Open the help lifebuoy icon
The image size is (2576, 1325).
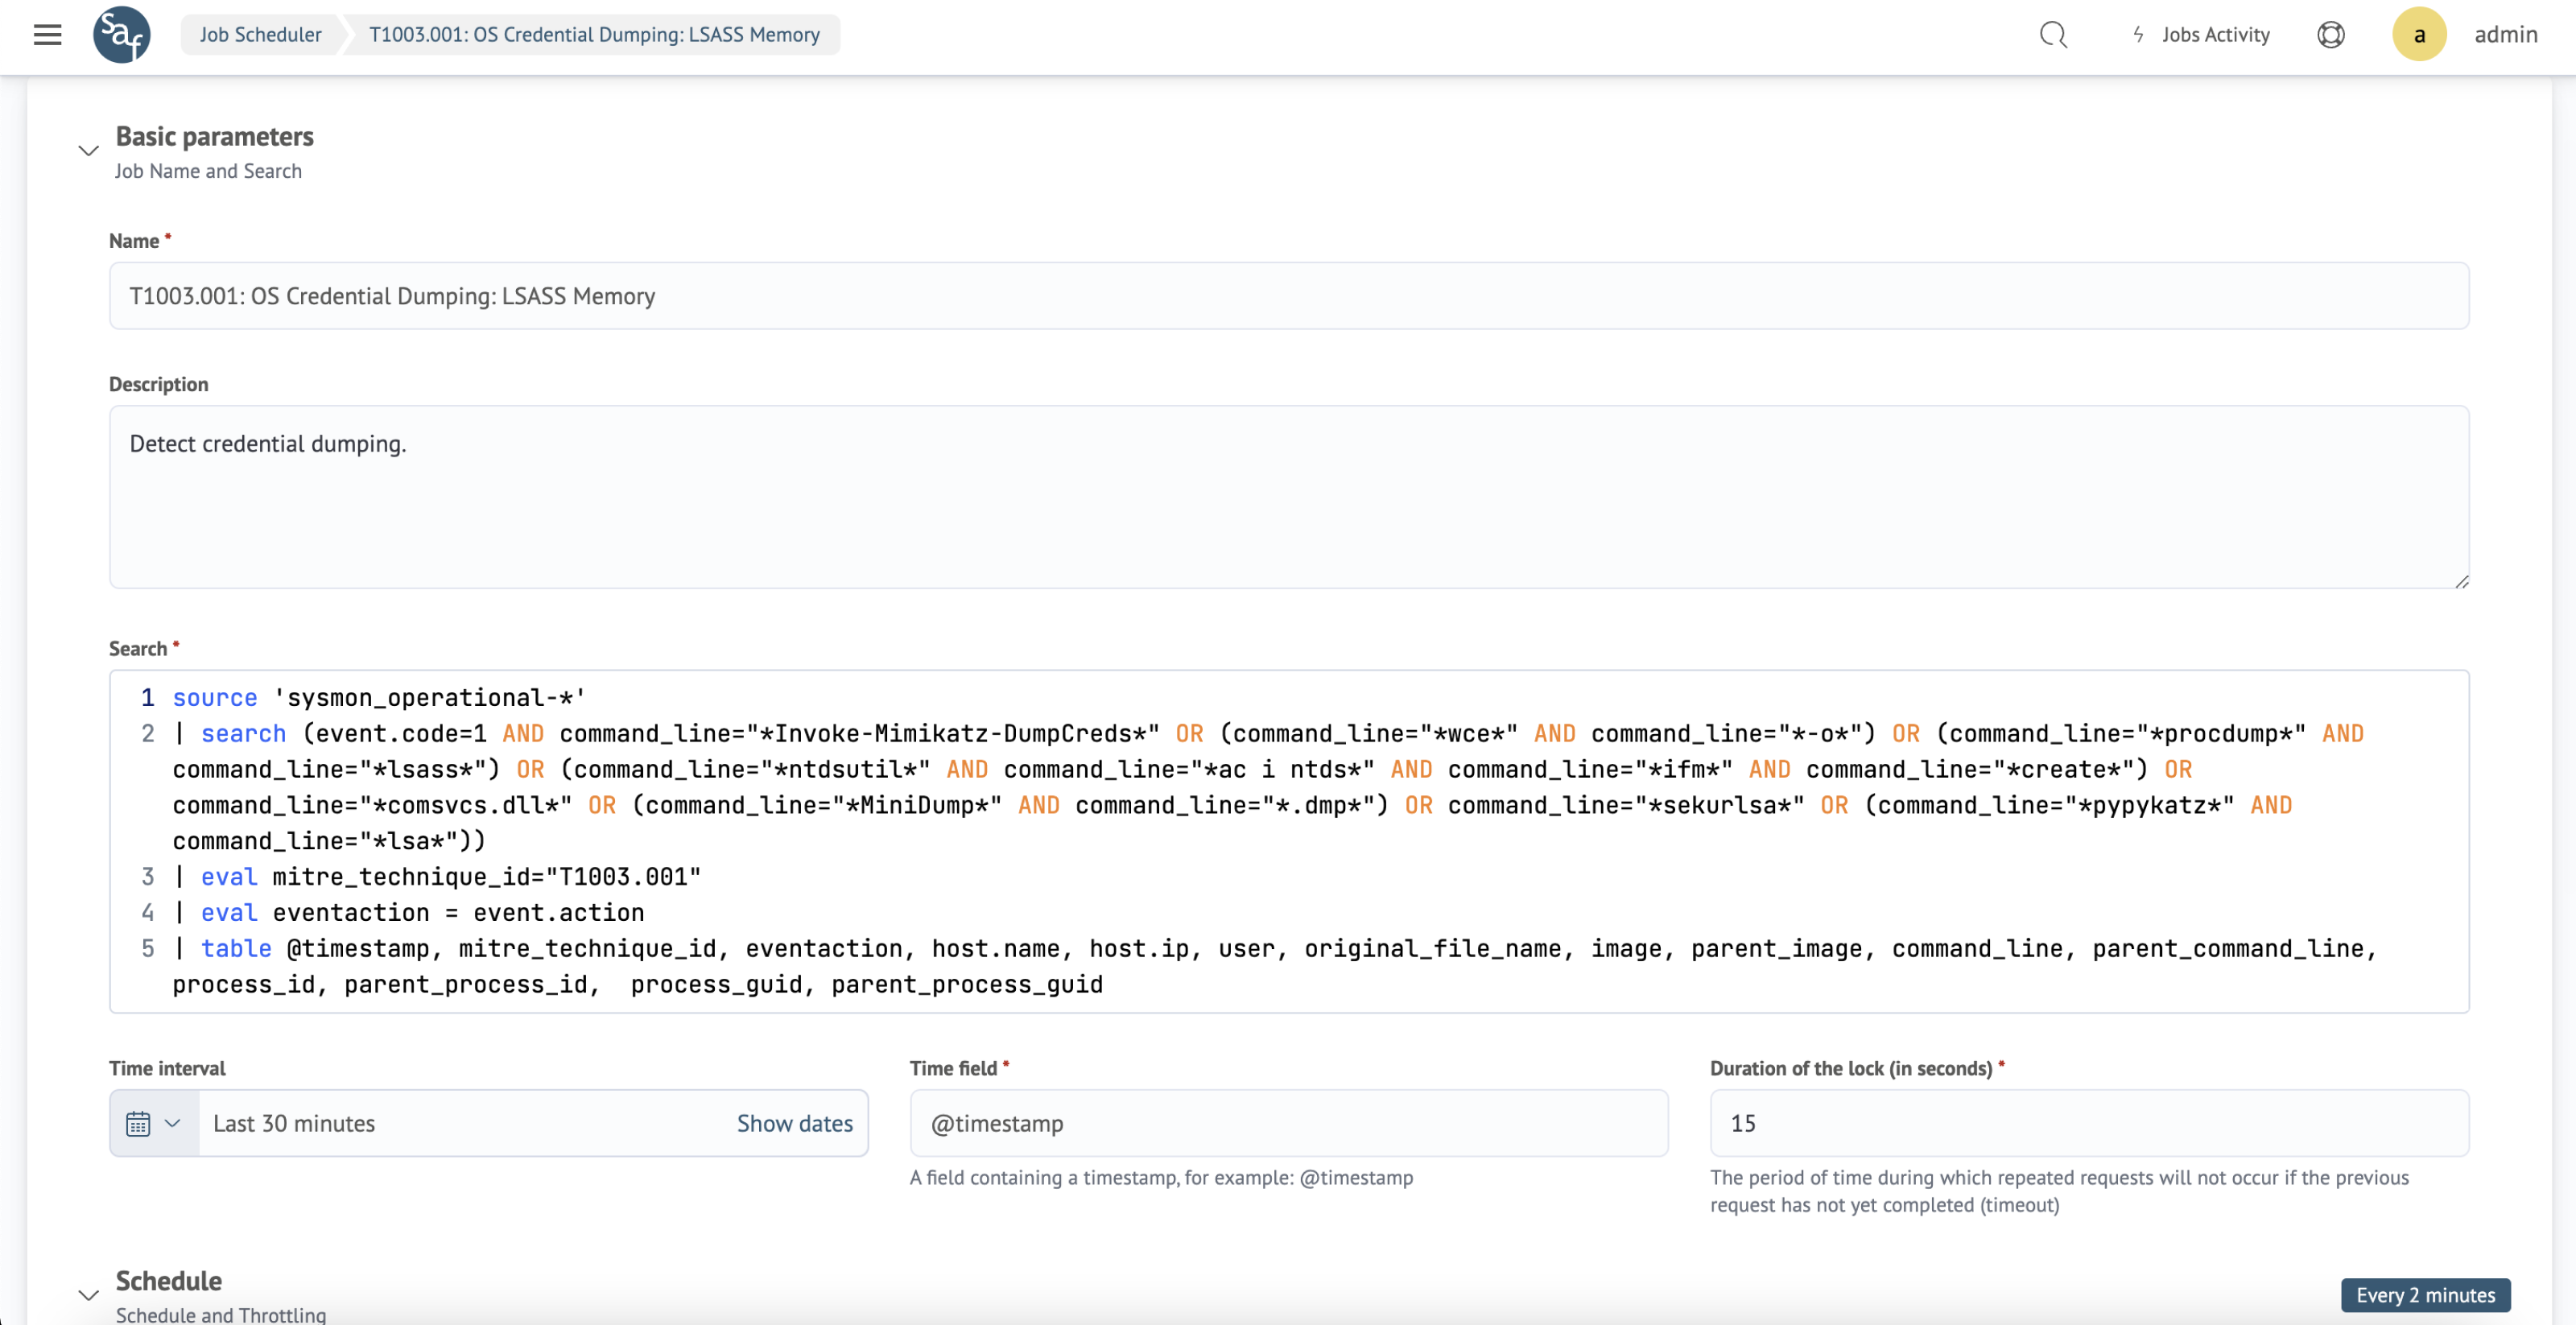tap(2330, 35)
